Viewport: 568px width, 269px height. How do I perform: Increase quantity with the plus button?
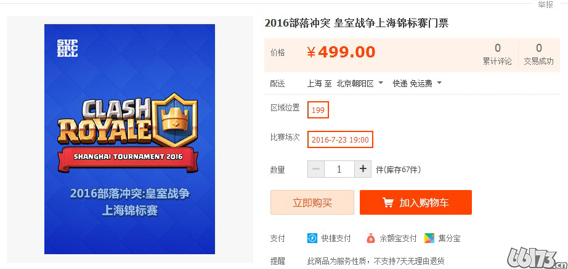pyautogui.click(x=363, y=169)
